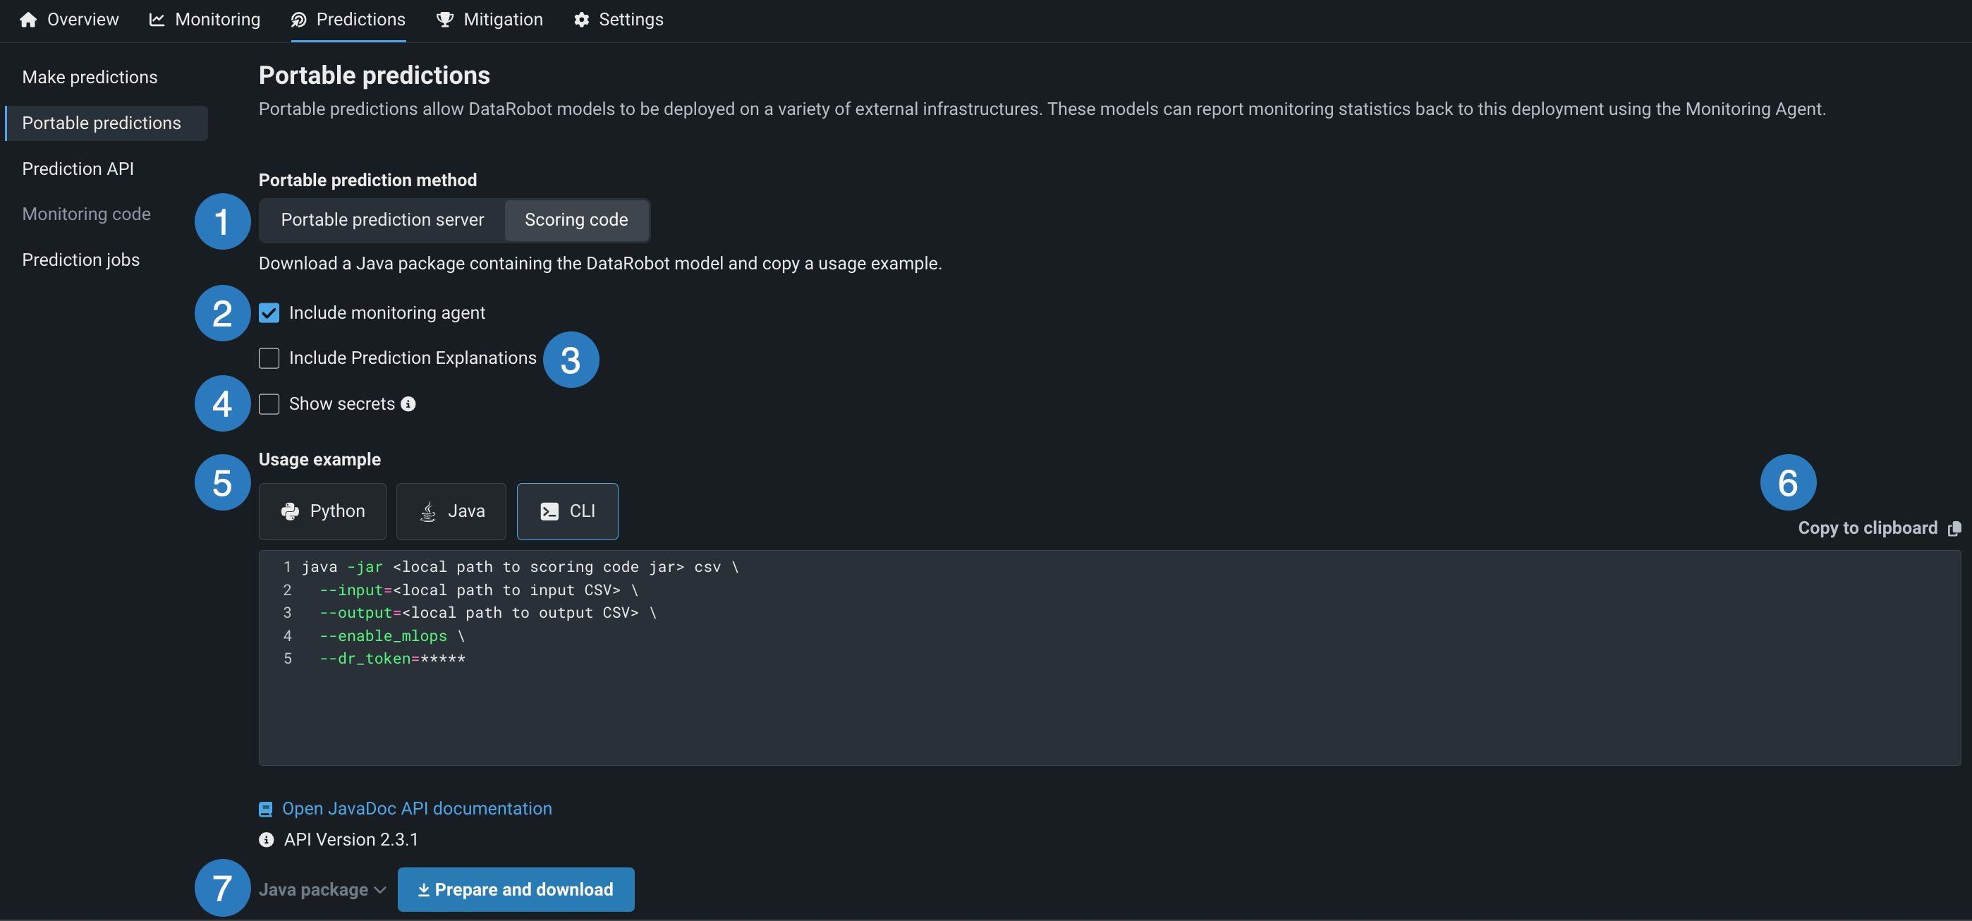This screenshot has width=1972, height=921.
Task: Select the Python usage example tab
Action: (322, 511)
